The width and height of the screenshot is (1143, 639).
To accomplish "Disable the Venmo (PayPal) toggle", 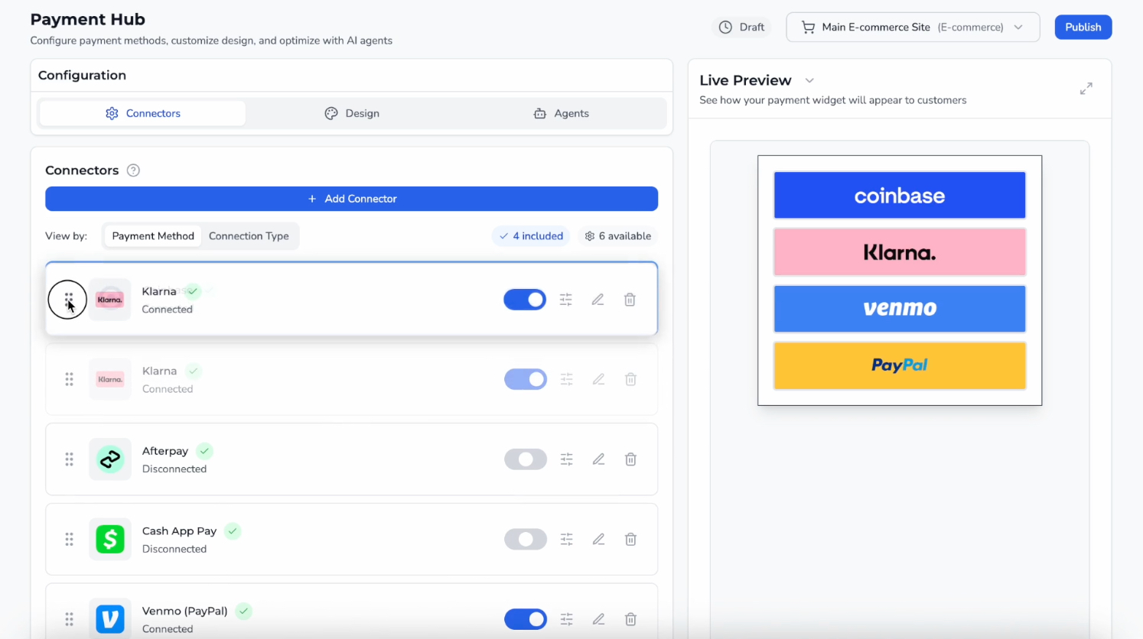I will [x=526, y=619].
